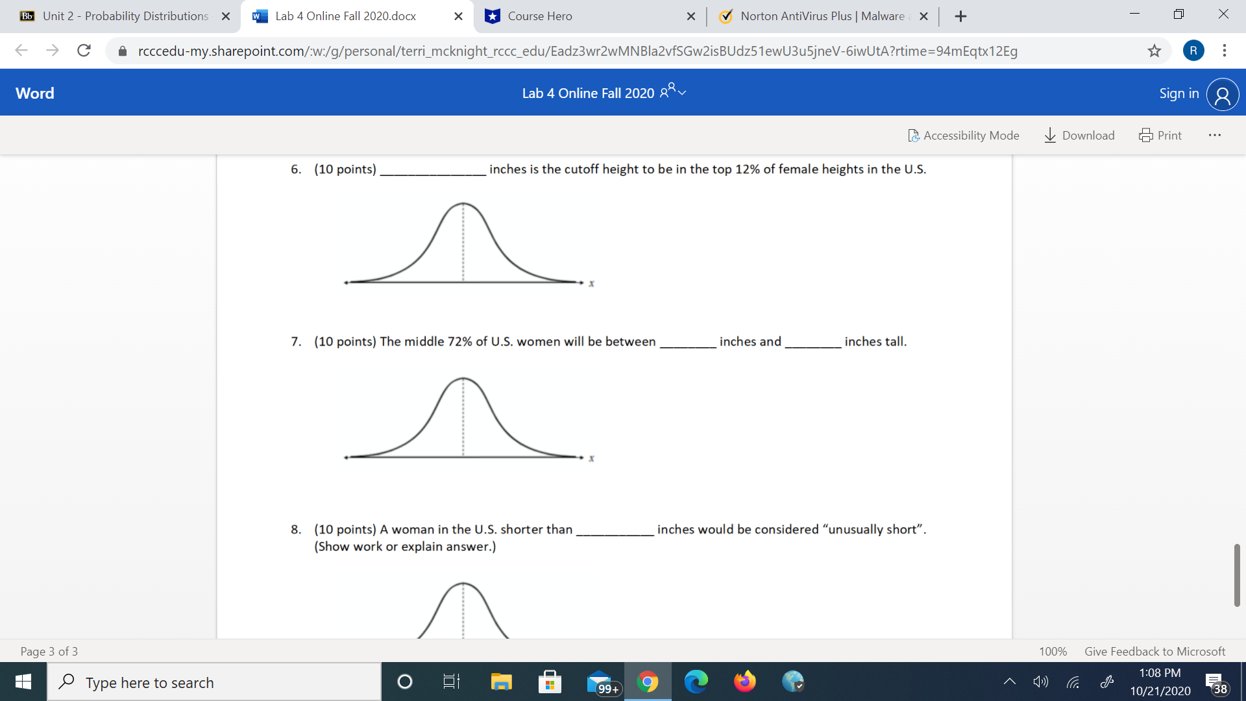This screenshot has height=701, width=1246.
Task: Open Microsoft Store from the taskbar
Action: (550, 682)
